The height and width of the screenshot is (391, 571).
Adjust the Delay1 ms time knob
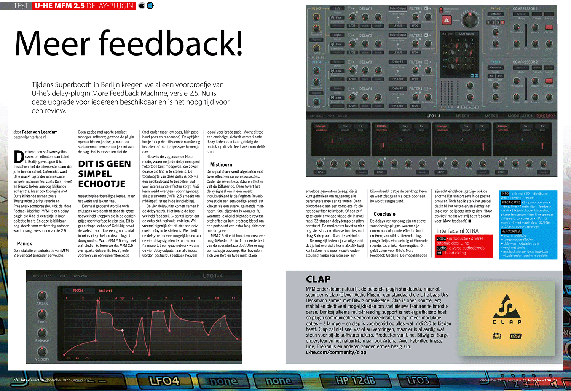[352, 16]
